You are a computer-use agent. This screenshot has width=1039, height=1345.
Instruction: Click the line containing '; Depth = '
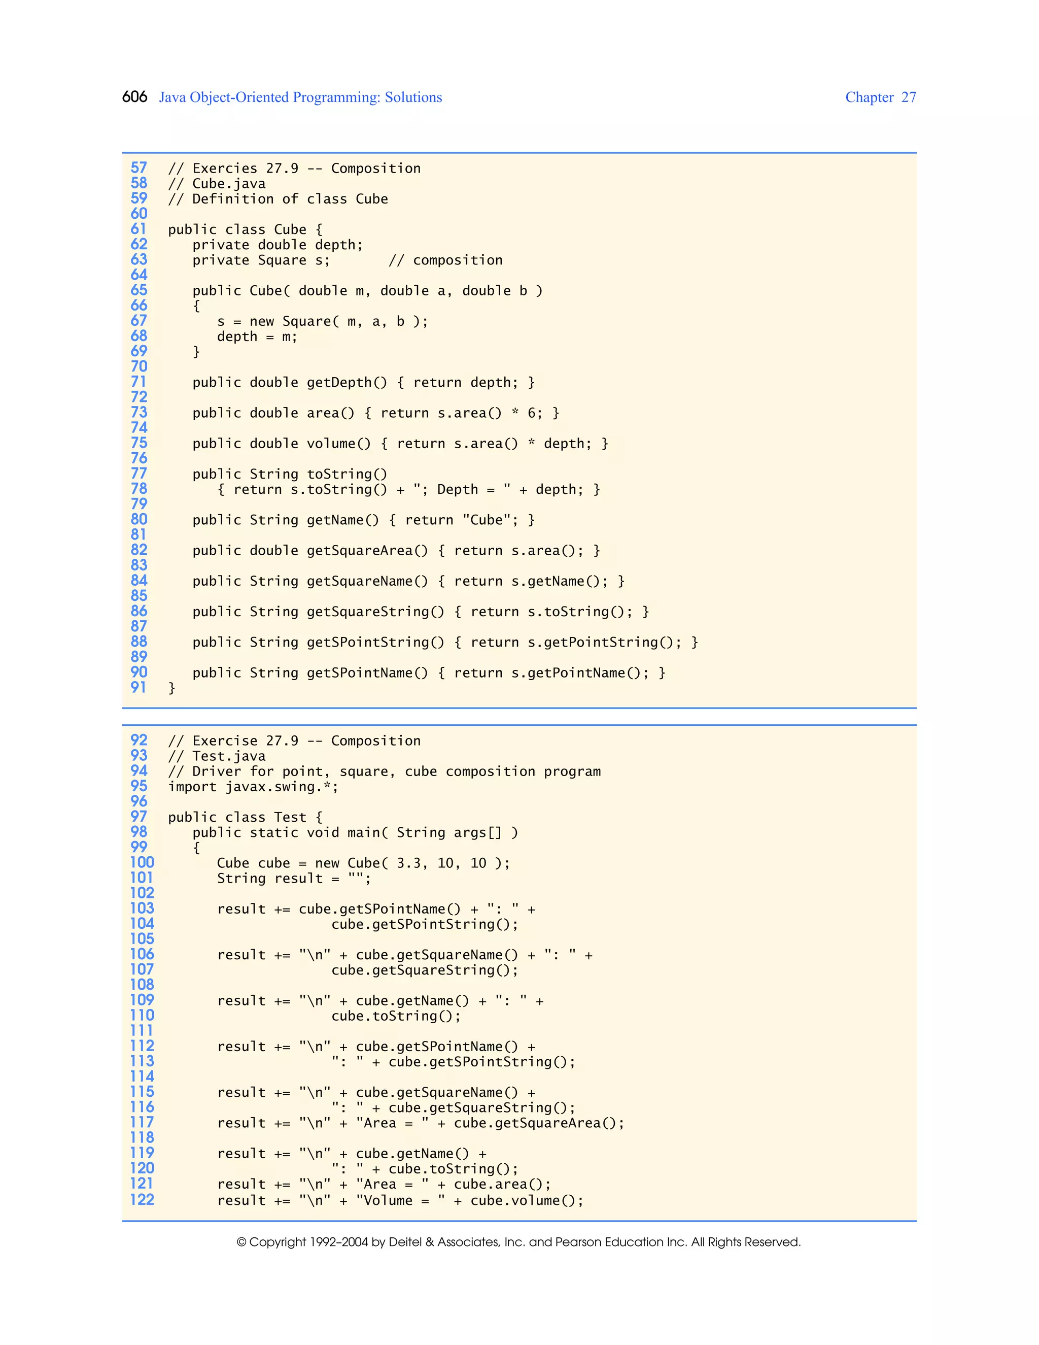(409, 490)
